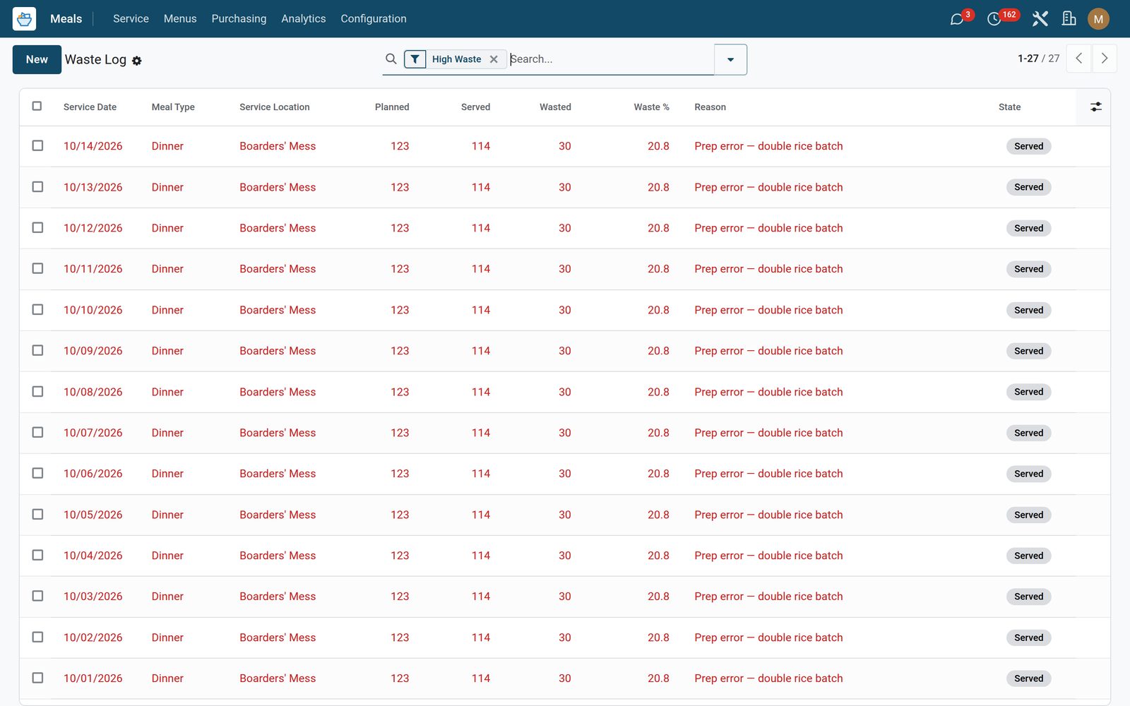Open the activities clock icon
This screenshot has width=1130, height=706.
(x=994, y=19)
